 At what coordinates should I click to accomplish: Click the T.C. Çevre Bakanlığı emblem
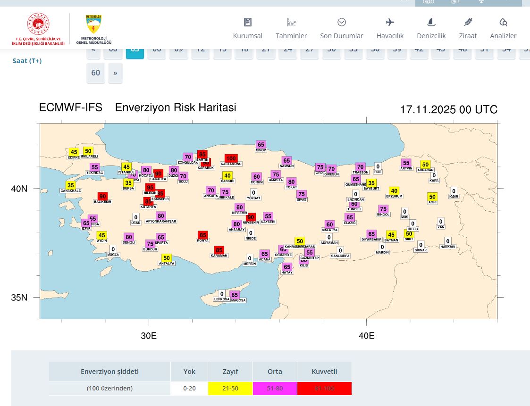[x=38, y=25]
